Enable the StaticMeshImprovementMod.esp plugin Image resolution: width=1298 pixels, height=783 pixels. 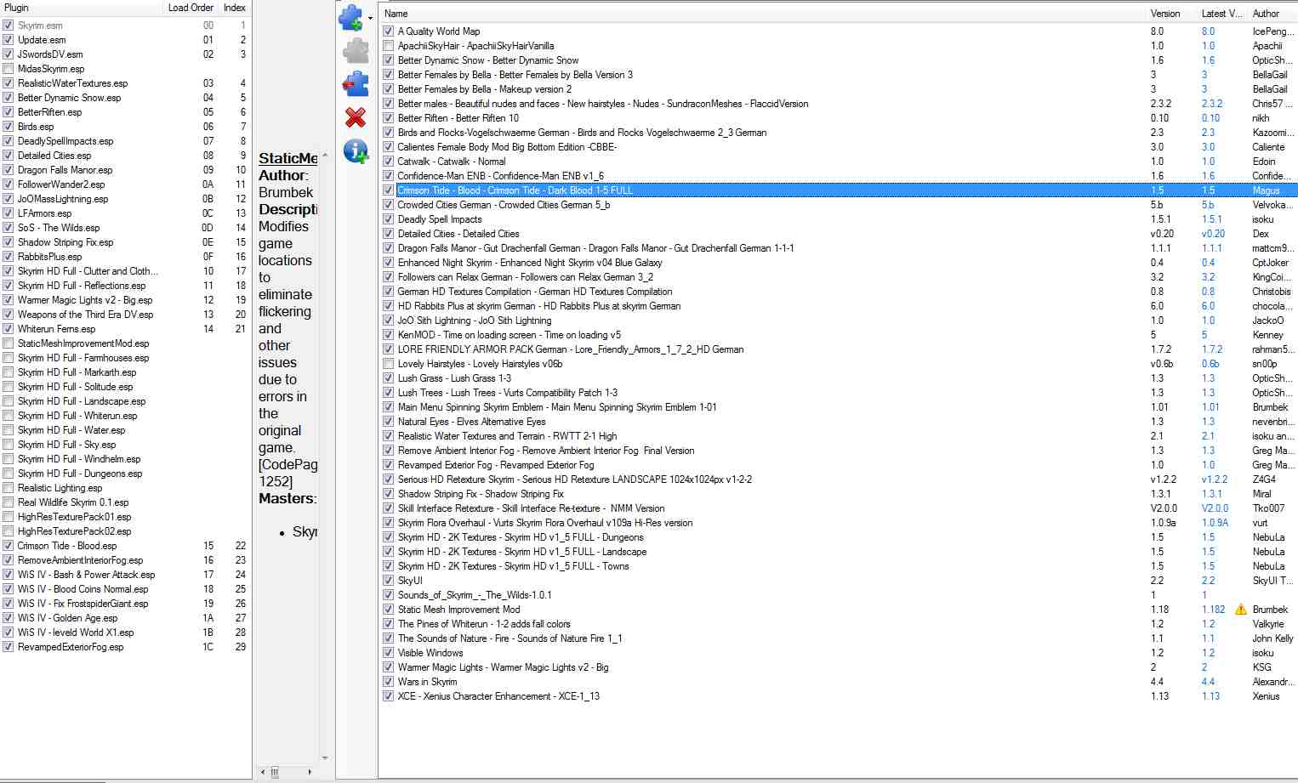[x=9, y=343]
